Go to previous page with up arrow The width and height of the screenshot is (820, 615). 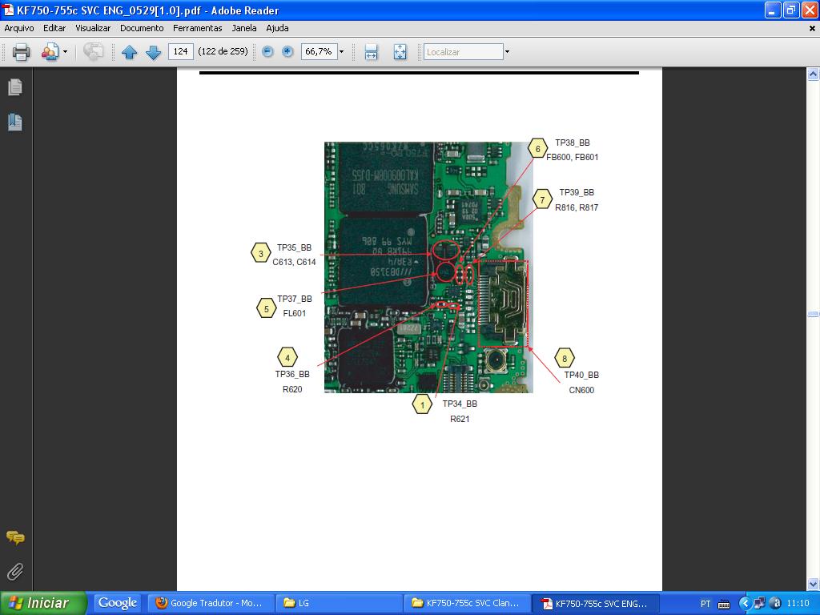(129, 52)
